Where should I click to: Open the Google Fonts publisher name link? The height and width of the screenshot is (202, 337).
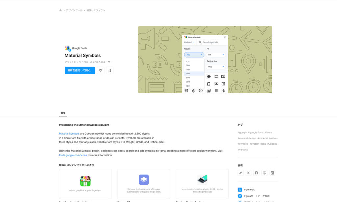80,48
